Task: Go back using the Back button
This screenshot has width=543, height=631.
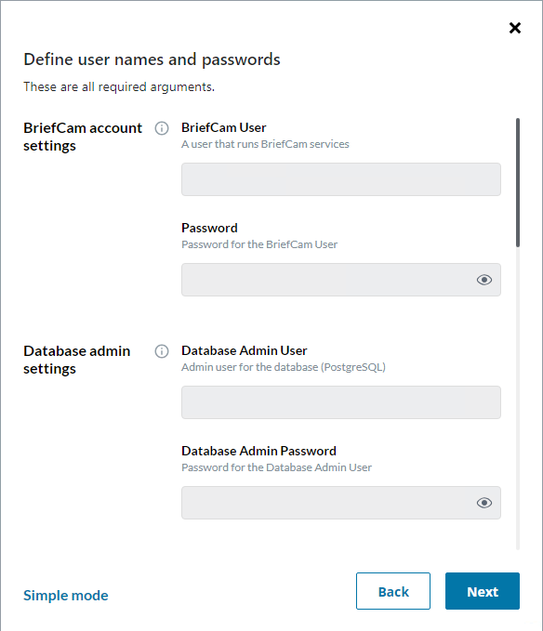Action: point(393,591)
